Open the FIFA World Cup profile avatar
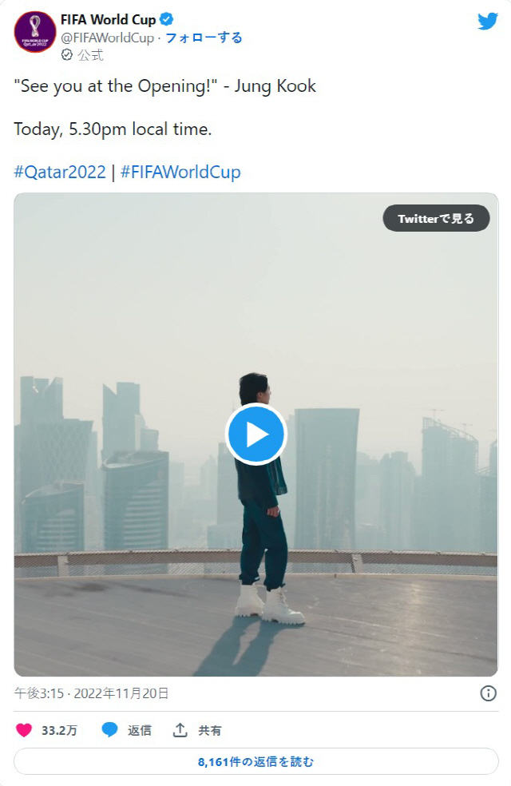Viewport: 511px width, 786px height. pos(35,32)
